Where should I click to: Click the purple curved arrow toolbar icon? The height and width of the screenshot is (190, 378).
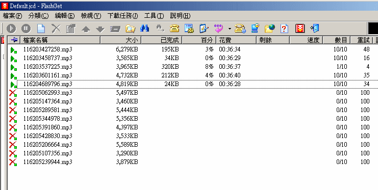[x=219, y=29]
